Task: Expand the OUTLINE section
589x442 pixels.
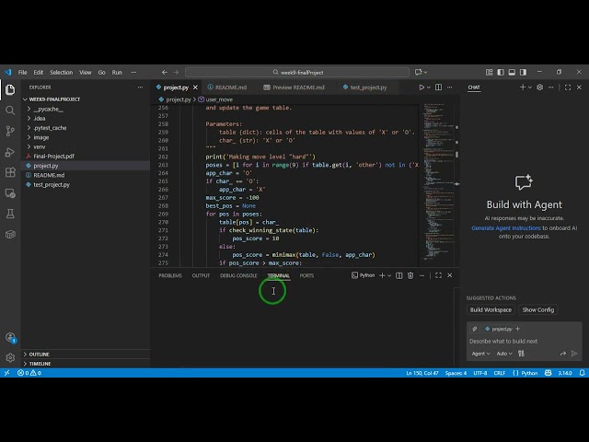Action: point(39,354)
